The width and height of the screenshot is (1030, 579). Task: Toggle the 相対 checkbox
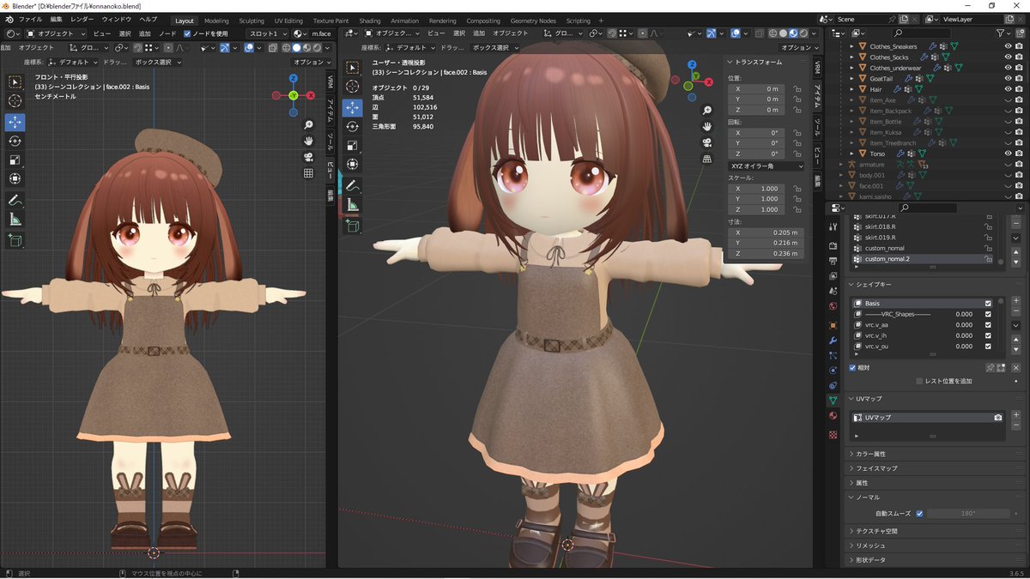point(852,367)
